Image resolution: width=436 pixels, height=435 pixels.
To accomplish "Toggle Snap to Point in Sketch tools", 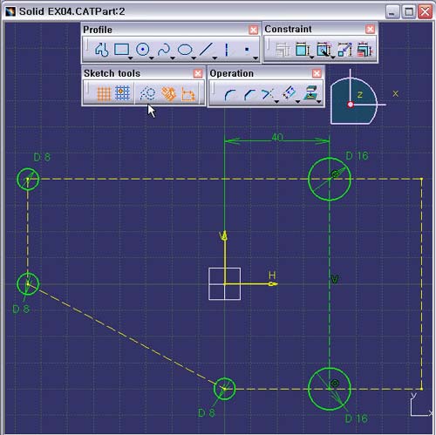I will (122, 93).
